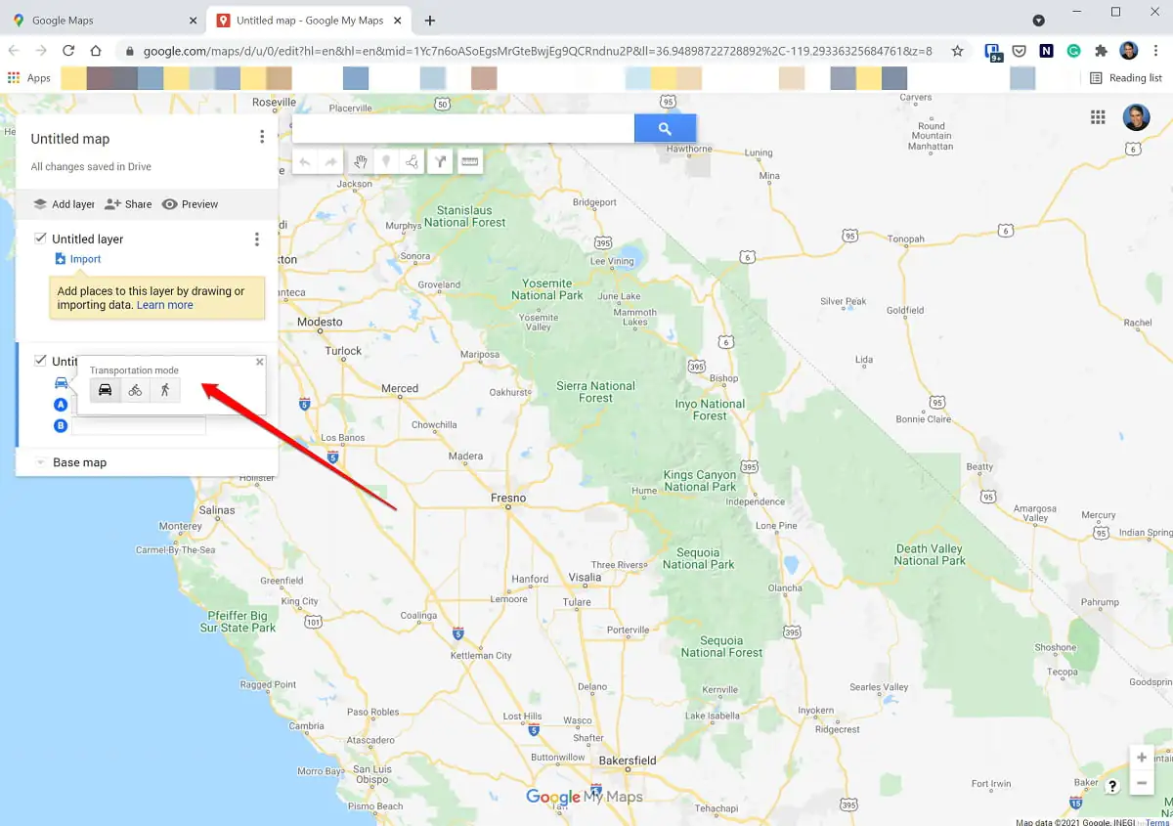Choose driving car transportation mode
Image resolution: width=1173 pixels, height=826 pixels.
coord(105,390)
